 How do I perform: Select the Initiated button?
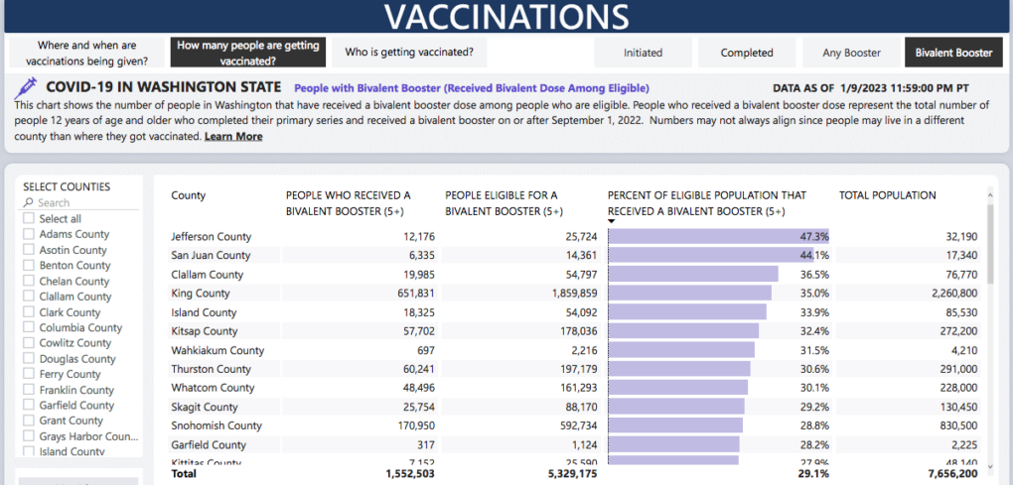click(643, 54)
